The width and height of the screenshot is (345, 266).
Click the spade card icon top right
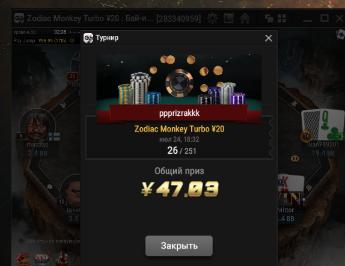point(341,35)
